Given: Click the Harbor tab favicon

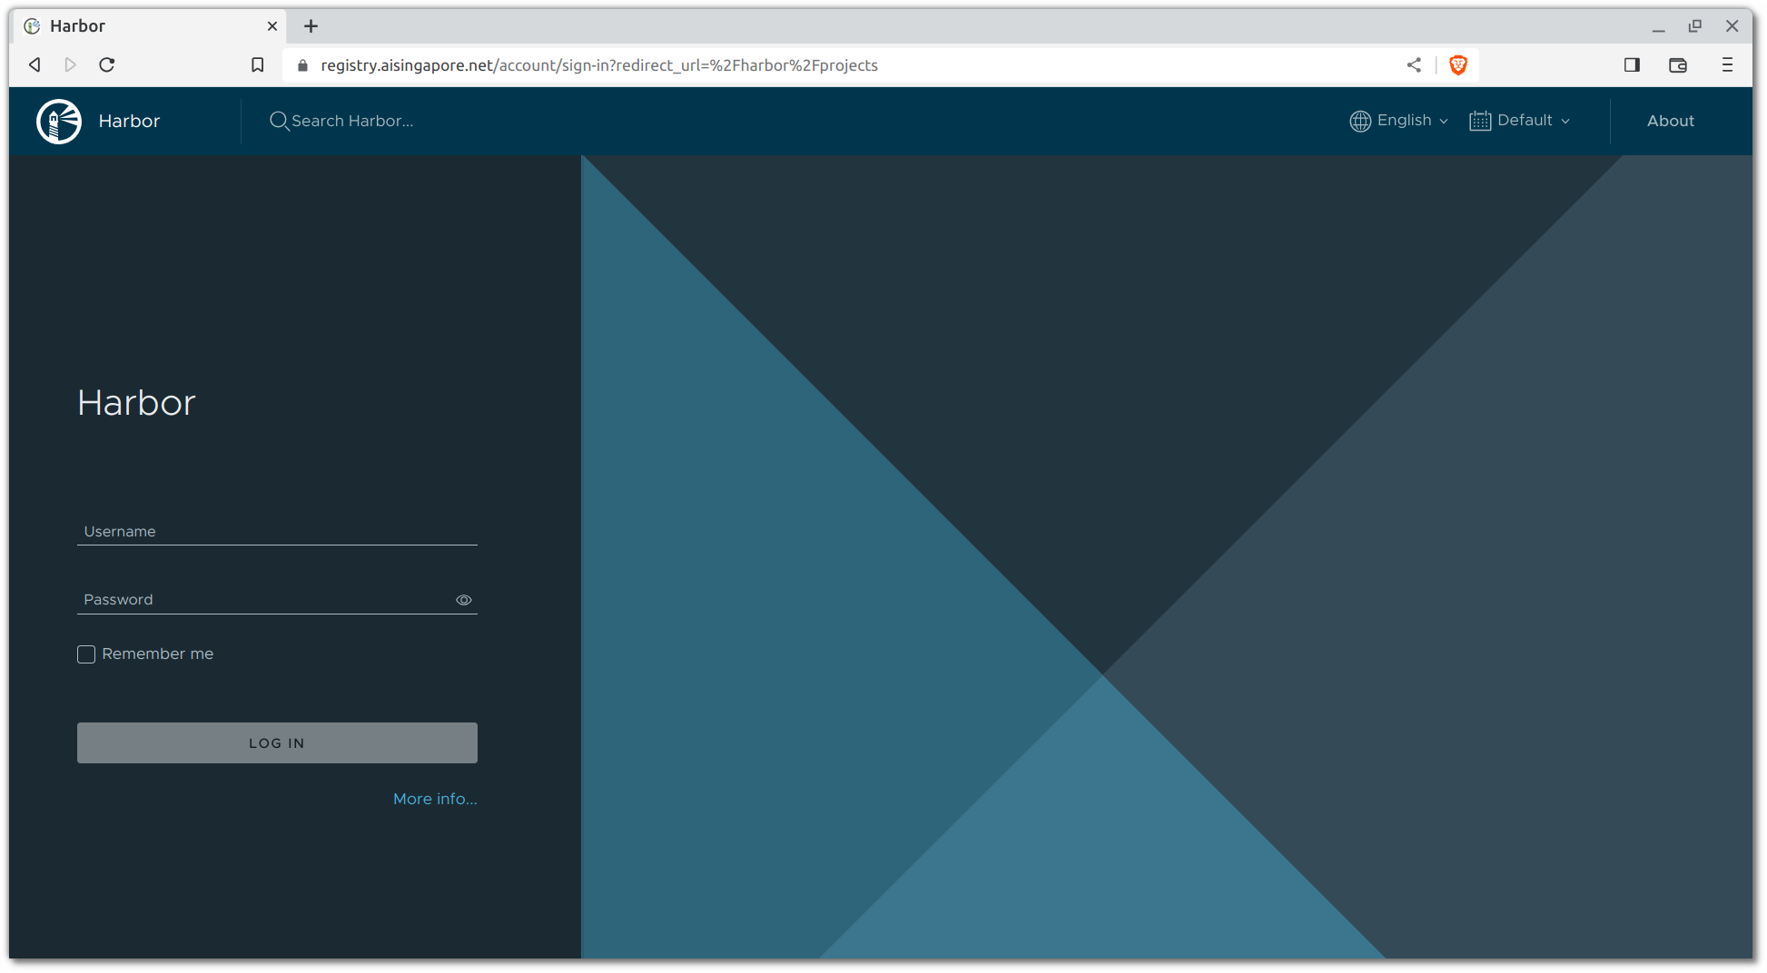Looking at the screenshot, I should pyautogui.click(x=32, y=26).
